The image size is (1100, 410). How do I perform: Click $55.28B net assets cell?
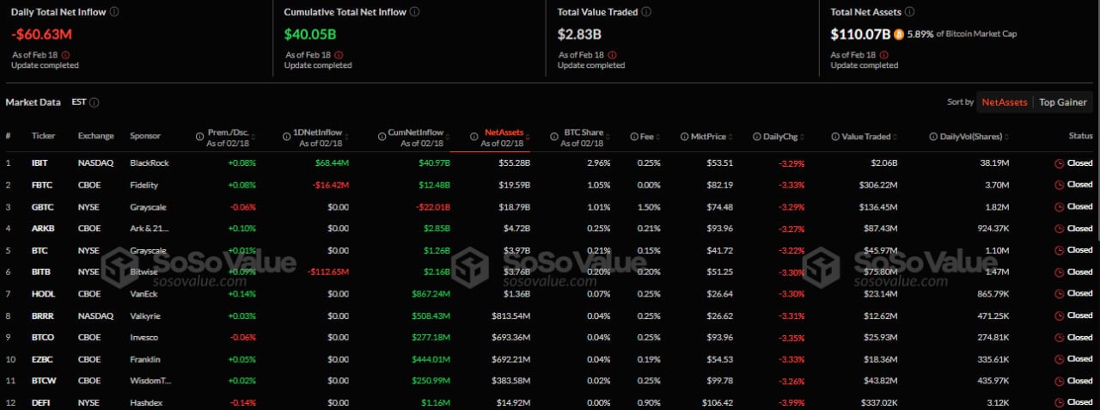515,162
